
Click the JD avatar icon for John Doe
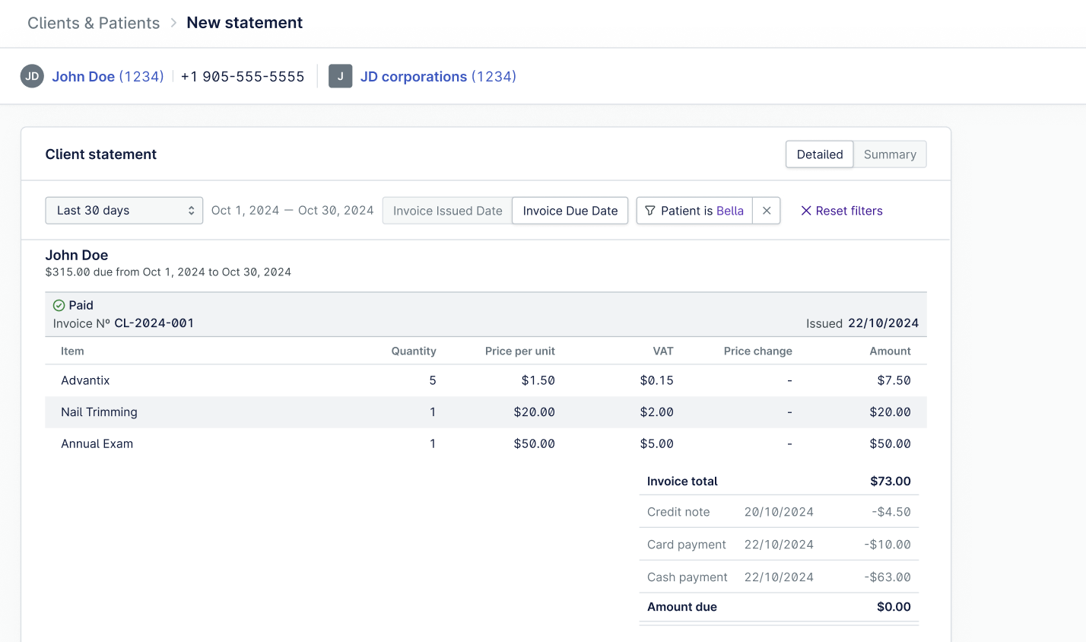tap(32, 76)
